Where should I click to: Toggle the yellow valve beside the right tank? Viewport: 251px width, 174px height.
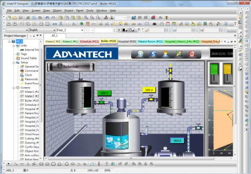[151, 99]
